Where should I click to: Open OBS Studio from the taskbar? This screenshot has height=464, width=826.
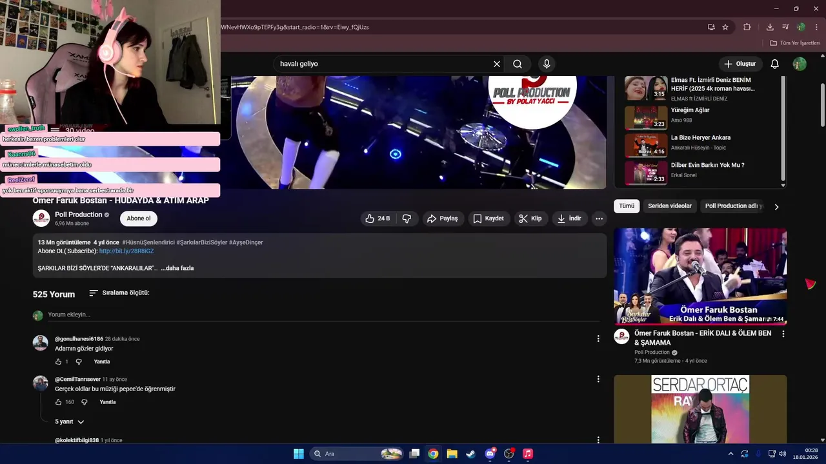pos(509,454)
